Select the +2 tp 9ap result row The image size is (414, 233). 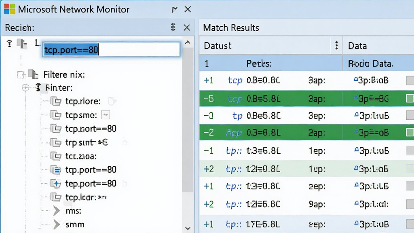click(306, 204)
